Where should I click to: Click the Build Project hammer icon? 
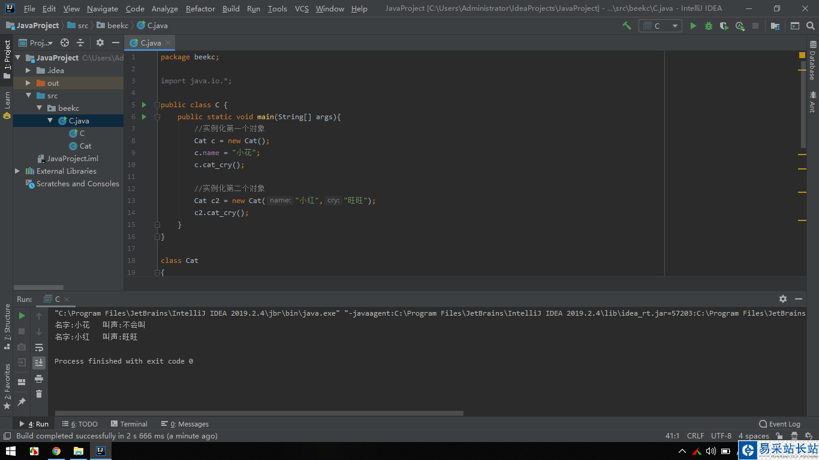(627, 26)
